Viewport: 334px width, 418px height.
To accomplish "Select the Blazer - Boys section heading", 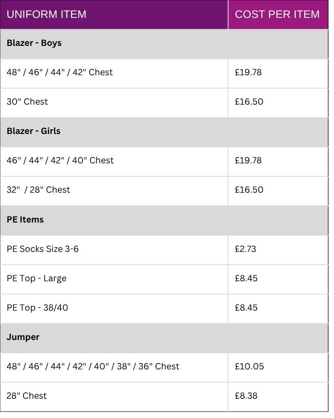I will point(34,43).
